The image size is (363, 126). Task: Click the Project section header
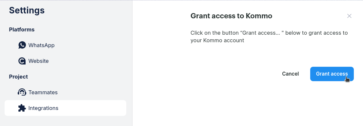18,77
